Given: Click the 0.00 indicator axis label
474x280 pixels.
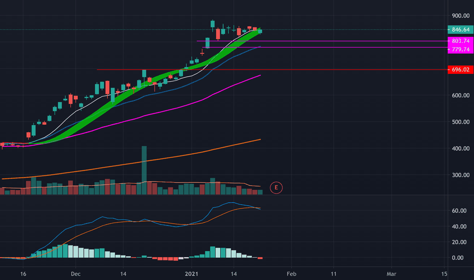Looking at the screenshot, I should click(x=457, y=258).
